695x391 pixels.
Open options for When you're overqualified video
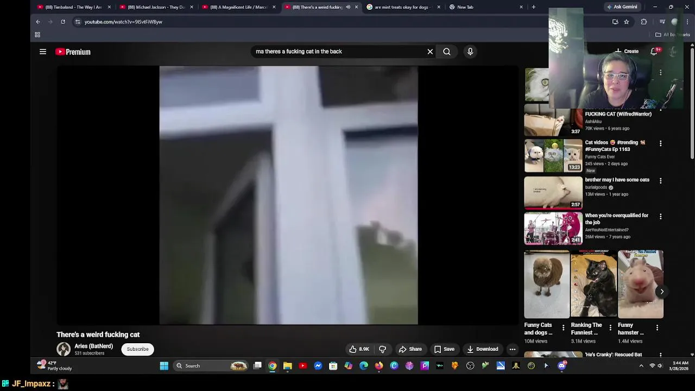pyautogui.click(x=660, y=216)
